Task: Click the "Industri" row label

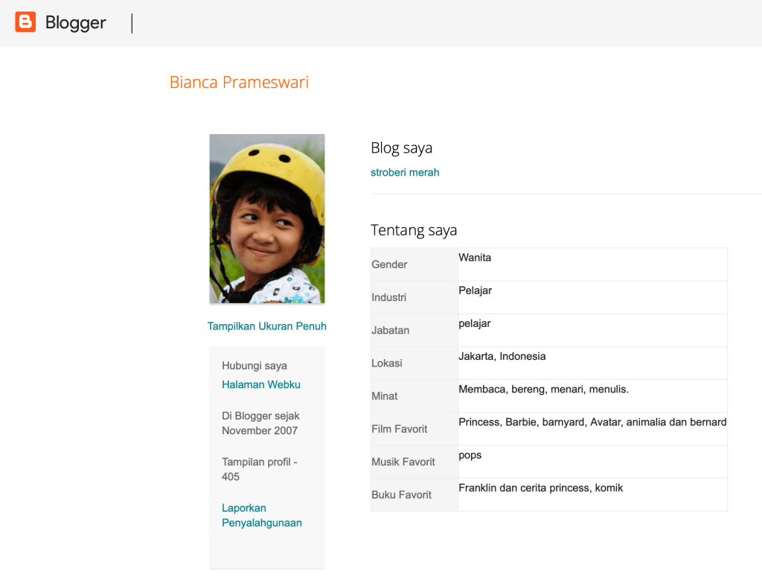Action: click(x=388, y=297)
